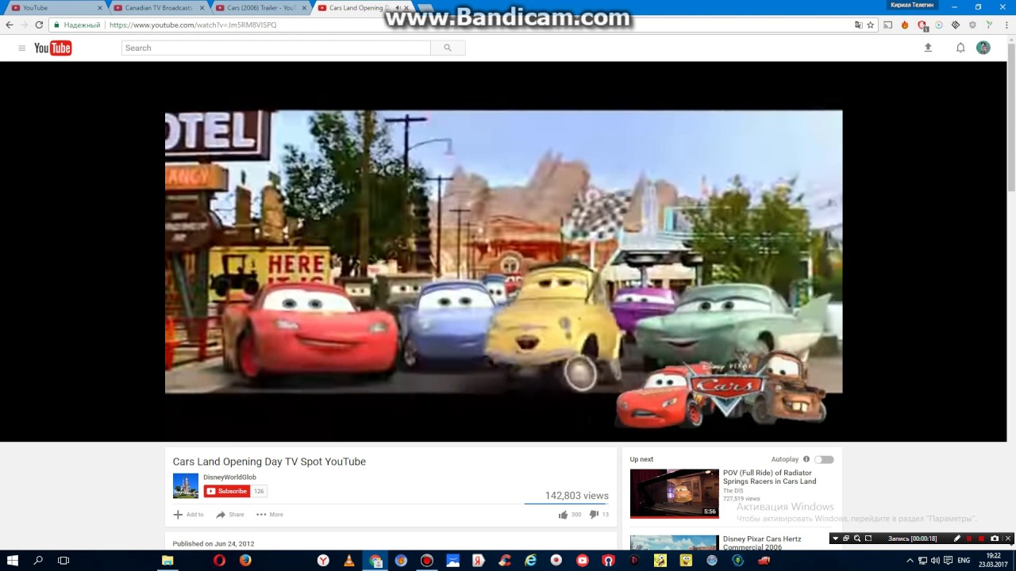Click the Cast extension icon
The image size is (1016, 571).
(888, 25)
